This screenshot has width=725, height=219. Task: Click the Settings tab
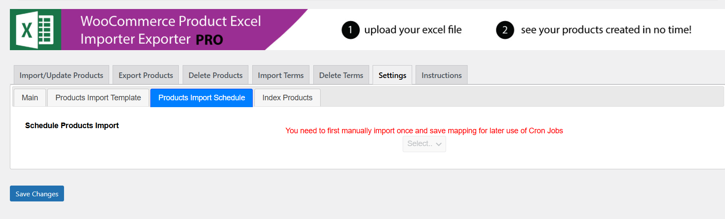(x=392, y=75)
